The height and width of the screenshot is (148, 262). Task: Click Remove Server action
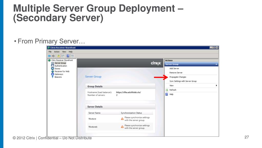pyautogui.click(x=176, y=73)
